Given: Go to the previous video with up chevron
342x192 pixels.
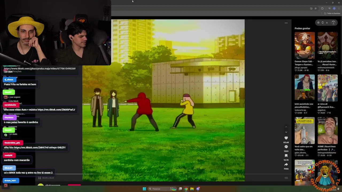Looking at the screenshot, I should coord(286,127).
